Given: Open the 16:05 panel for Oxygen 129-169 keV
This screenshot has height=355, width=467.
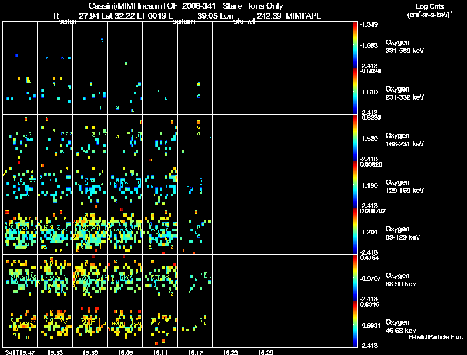Looking at the screenshot, I should [x=126, y=184].
